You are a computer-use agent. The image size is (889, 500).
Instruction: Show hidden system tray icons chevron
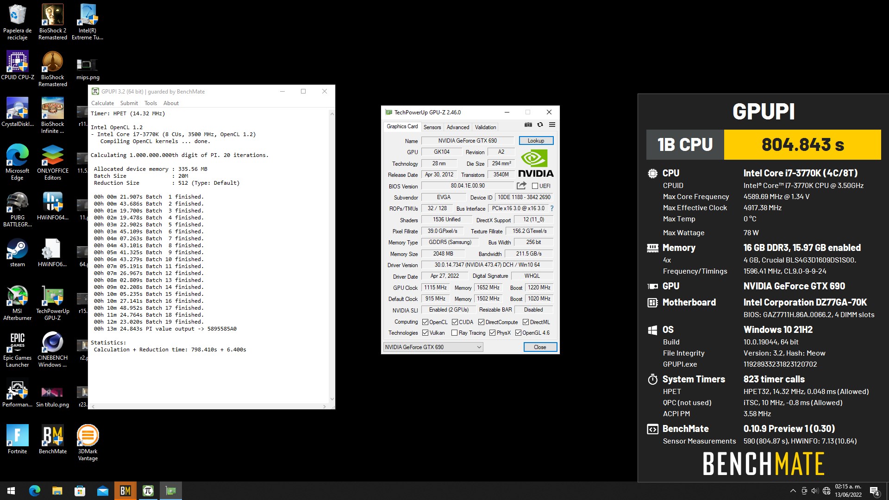tap(793, 491)
